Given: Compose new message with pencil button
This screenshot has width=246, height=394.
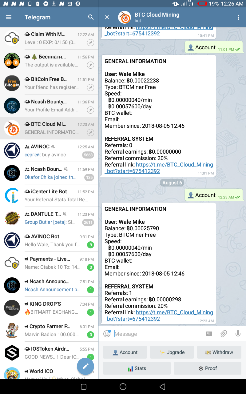Looking at the screenshot, I should (85, 366).
